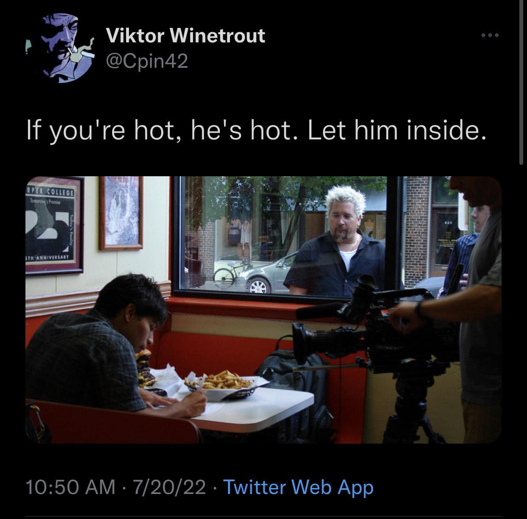Open Viktor Winetrout's profile avatar
527x519 pixels.
59,47
